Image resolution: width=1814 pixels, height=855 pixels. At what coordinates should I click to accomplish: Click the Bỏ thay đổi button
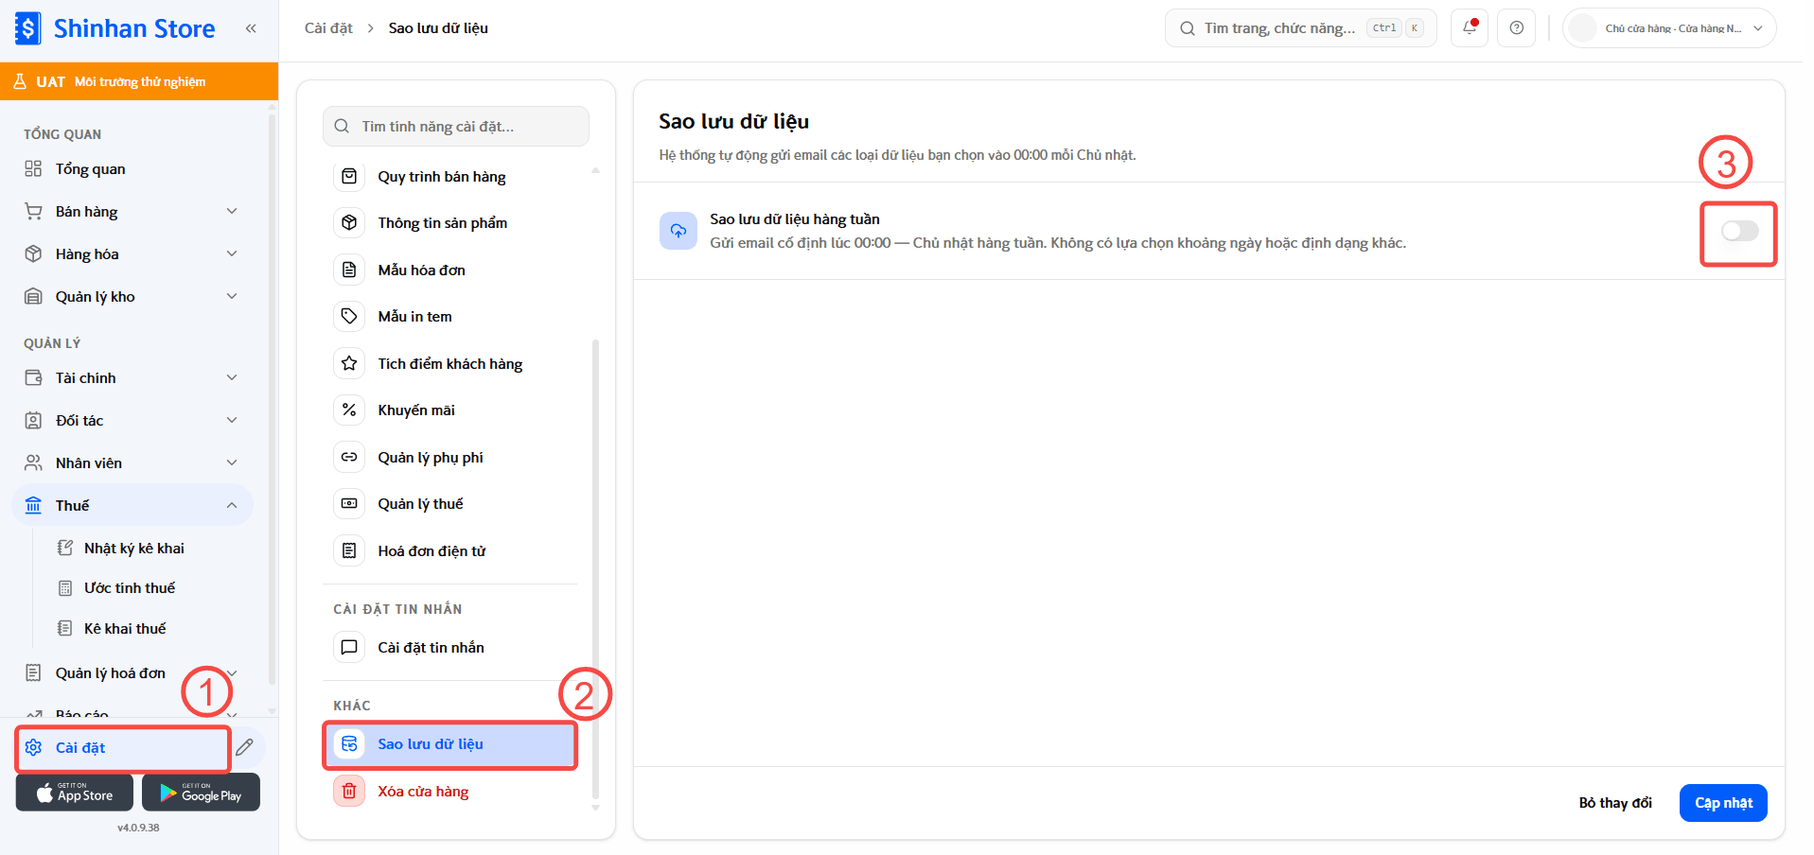click(x=1615, y=803)
